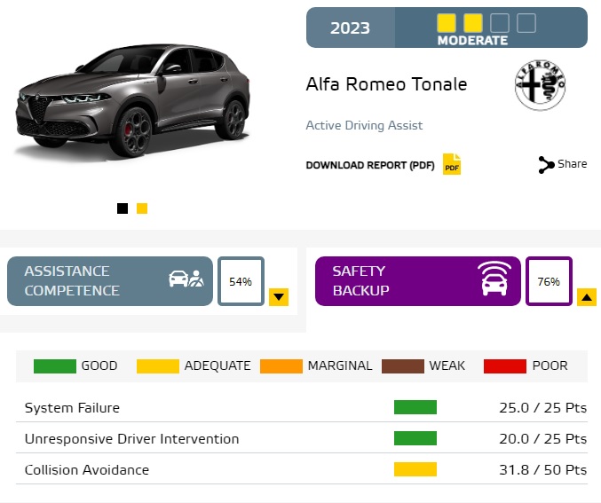Select the System Failure row label
Image resolution: width=601 pixels, height=503 pixels.
pyautogui.click(x=72, y=407)
